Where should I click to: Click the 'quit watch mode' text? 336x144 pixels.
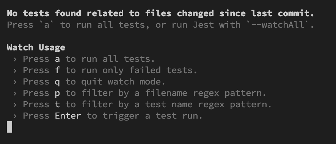[x=123, y=82]
